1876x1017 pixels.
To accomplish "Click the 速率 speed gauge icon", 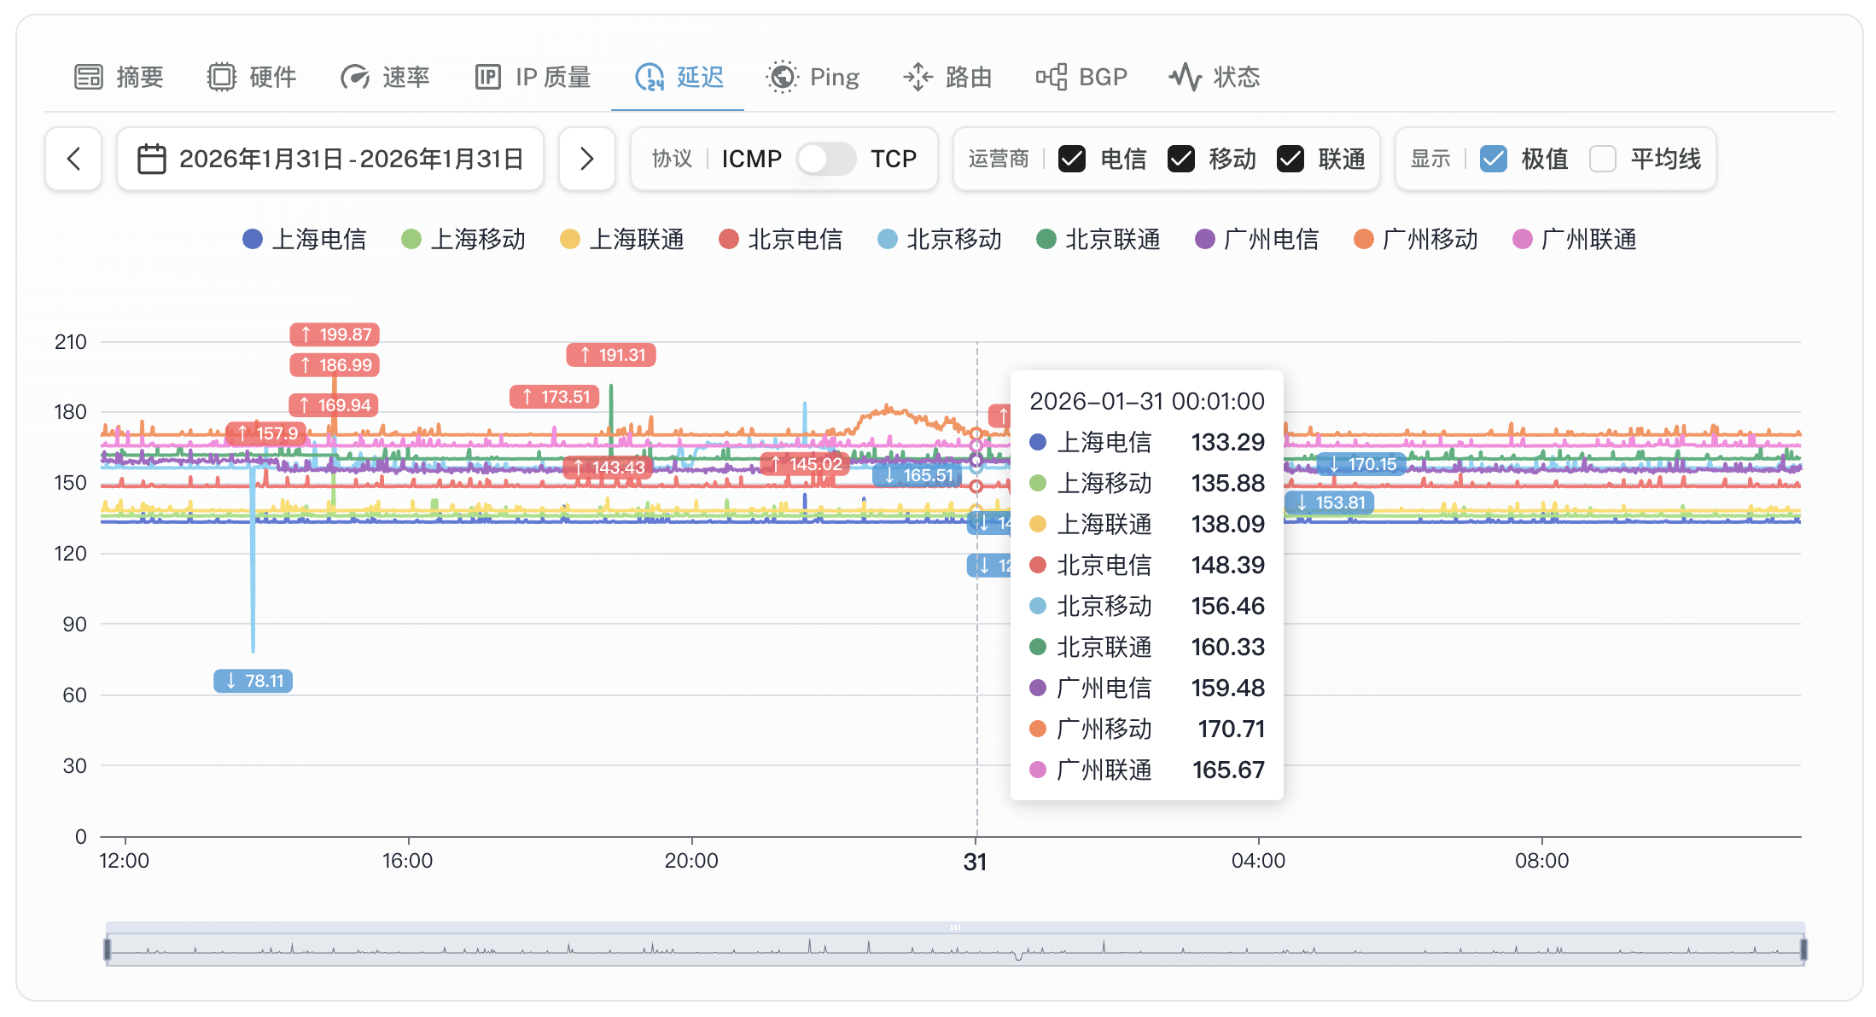I will tap(354, 77).
